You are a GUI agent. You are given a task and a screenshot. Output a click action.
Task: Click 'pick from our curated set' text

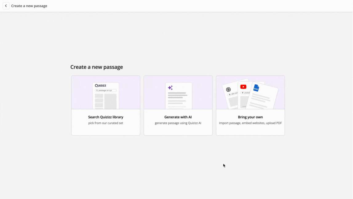105,123
